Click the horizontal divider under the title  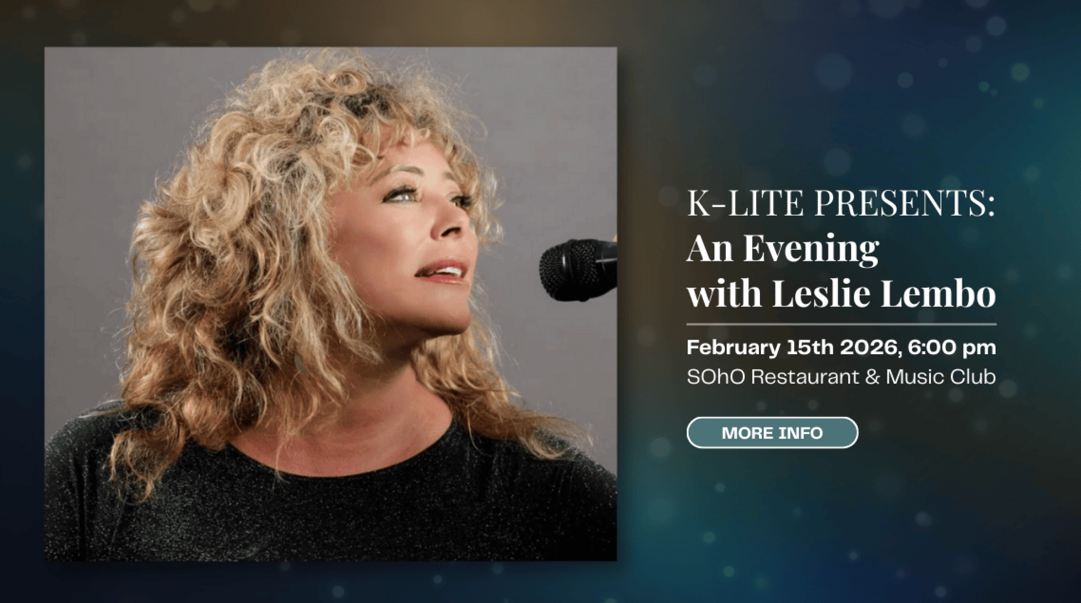coord(841,325)
